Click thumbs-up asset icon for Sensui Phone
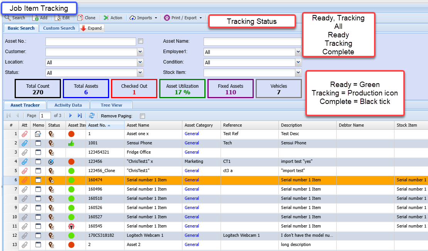 (x=71, y=143)
